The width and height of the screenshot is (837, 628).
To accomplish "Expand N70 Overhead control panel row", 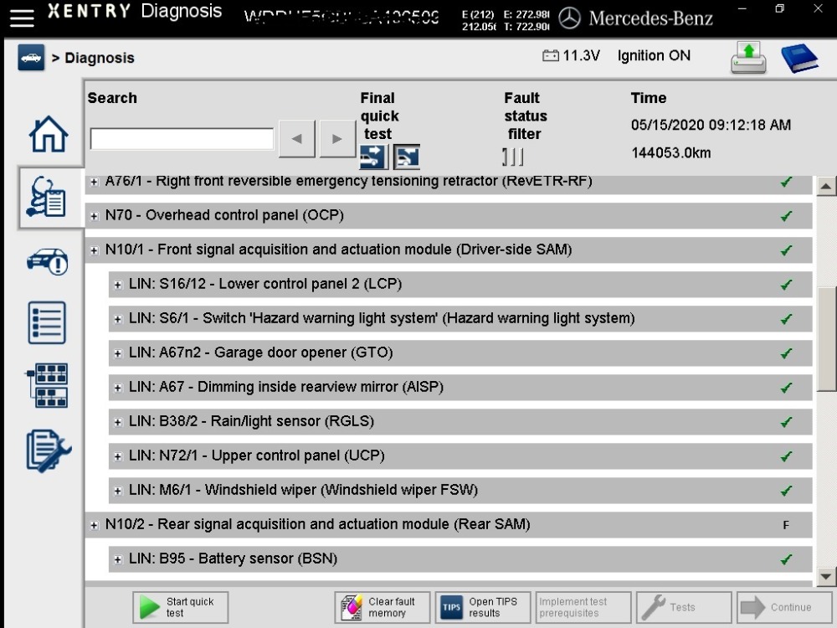I will point(94,216).
